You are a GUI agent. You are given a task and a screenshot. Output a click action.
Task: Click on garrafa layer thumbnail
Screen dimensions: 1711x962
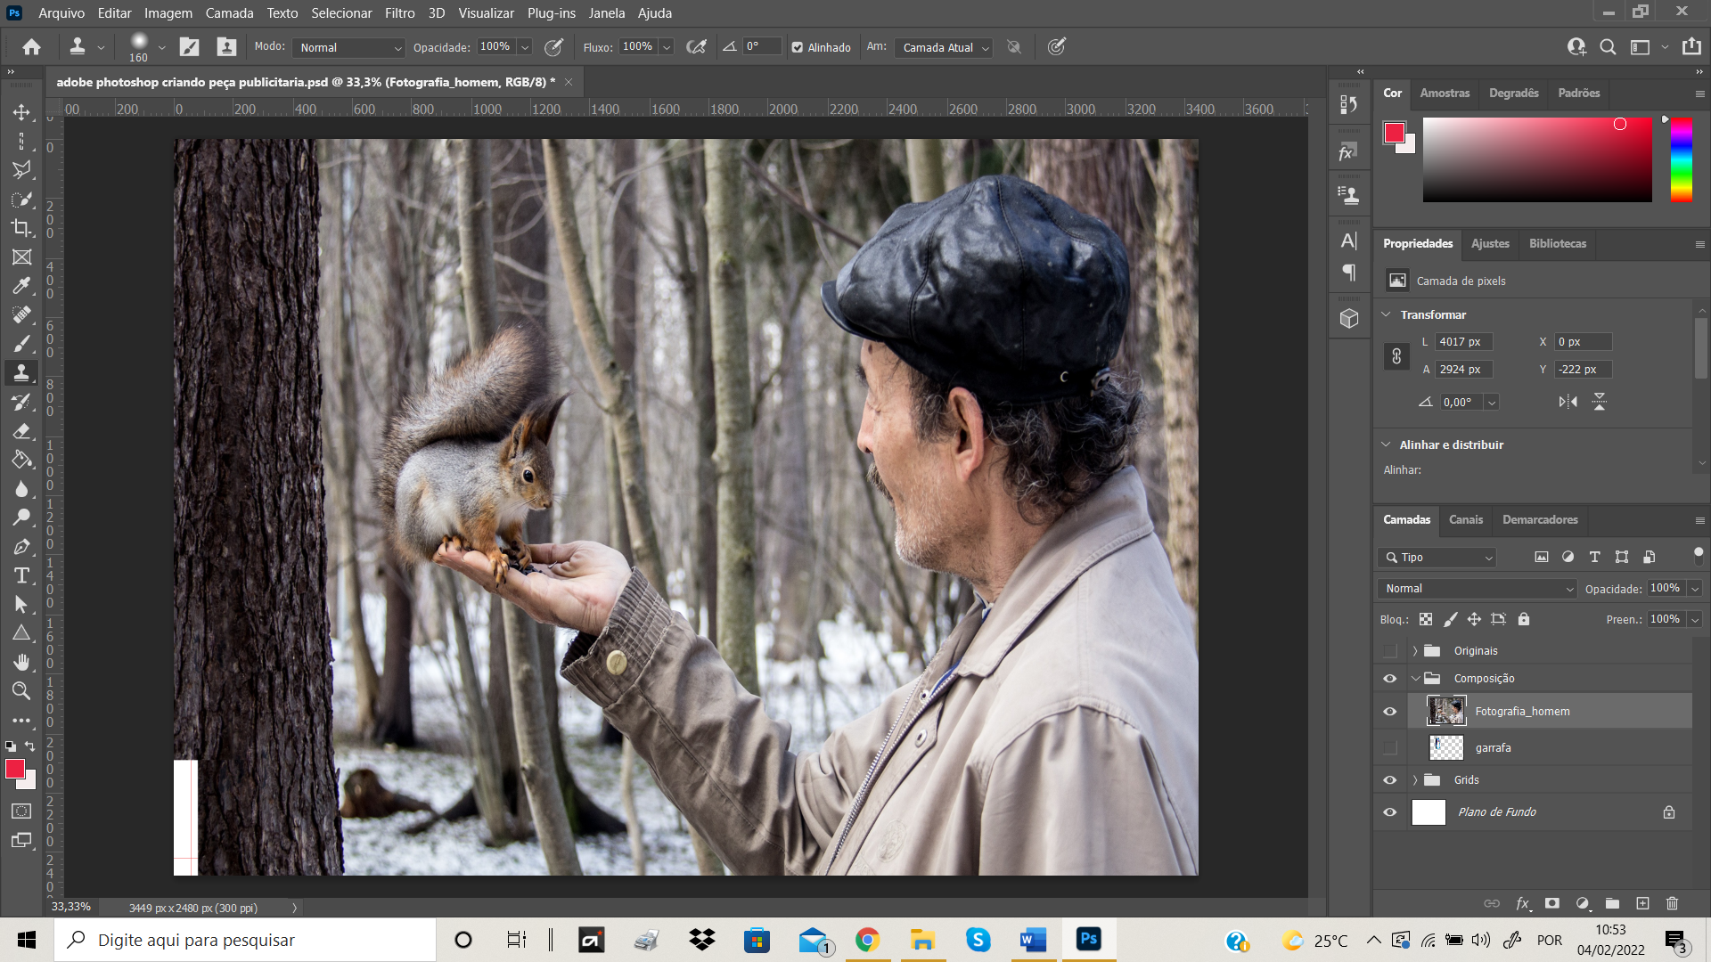point(1448,747)
